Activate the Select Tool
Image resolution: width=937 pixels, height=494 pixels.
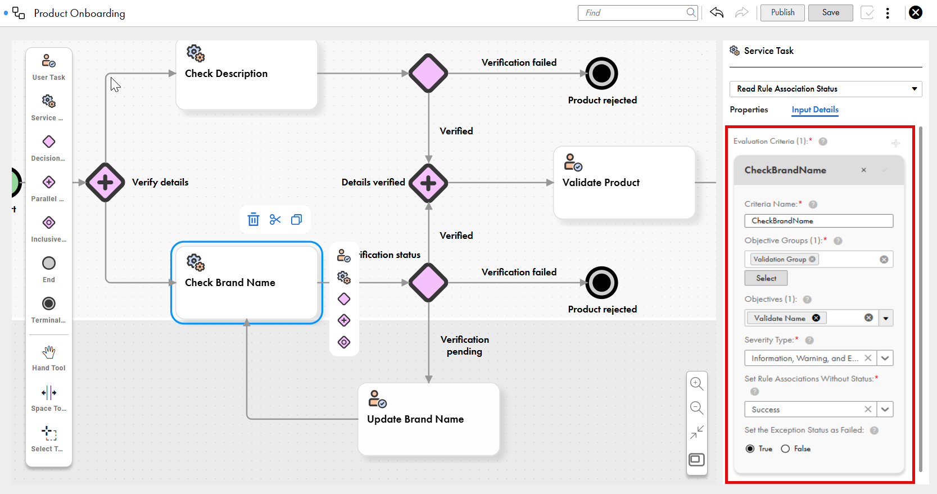tap(49, 439)
